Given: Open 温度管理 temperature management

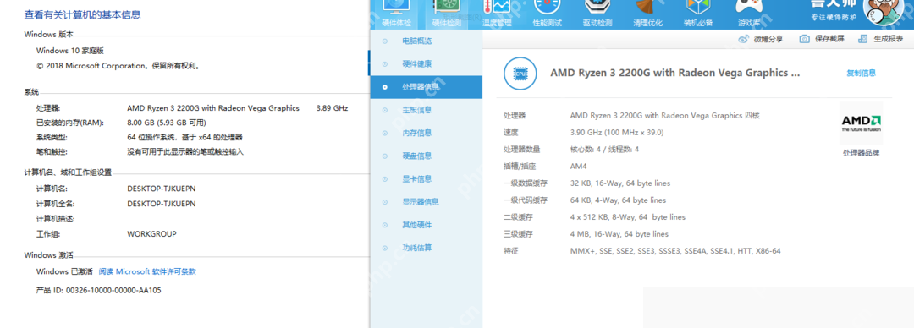Looking at the screenshot, I should tap(498, 14).
